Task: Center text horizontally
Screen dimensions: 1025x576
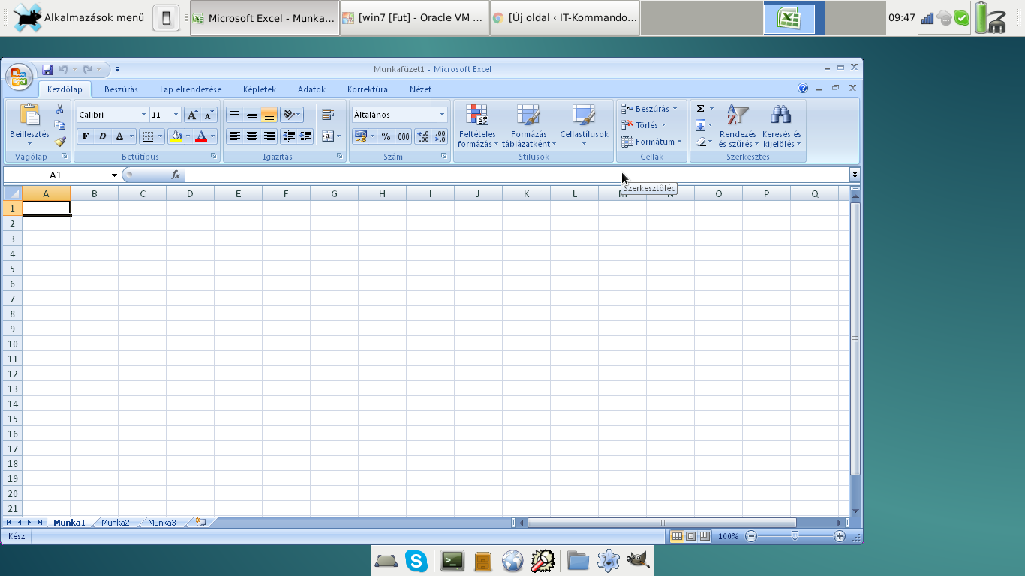Action: click(252, 136)
